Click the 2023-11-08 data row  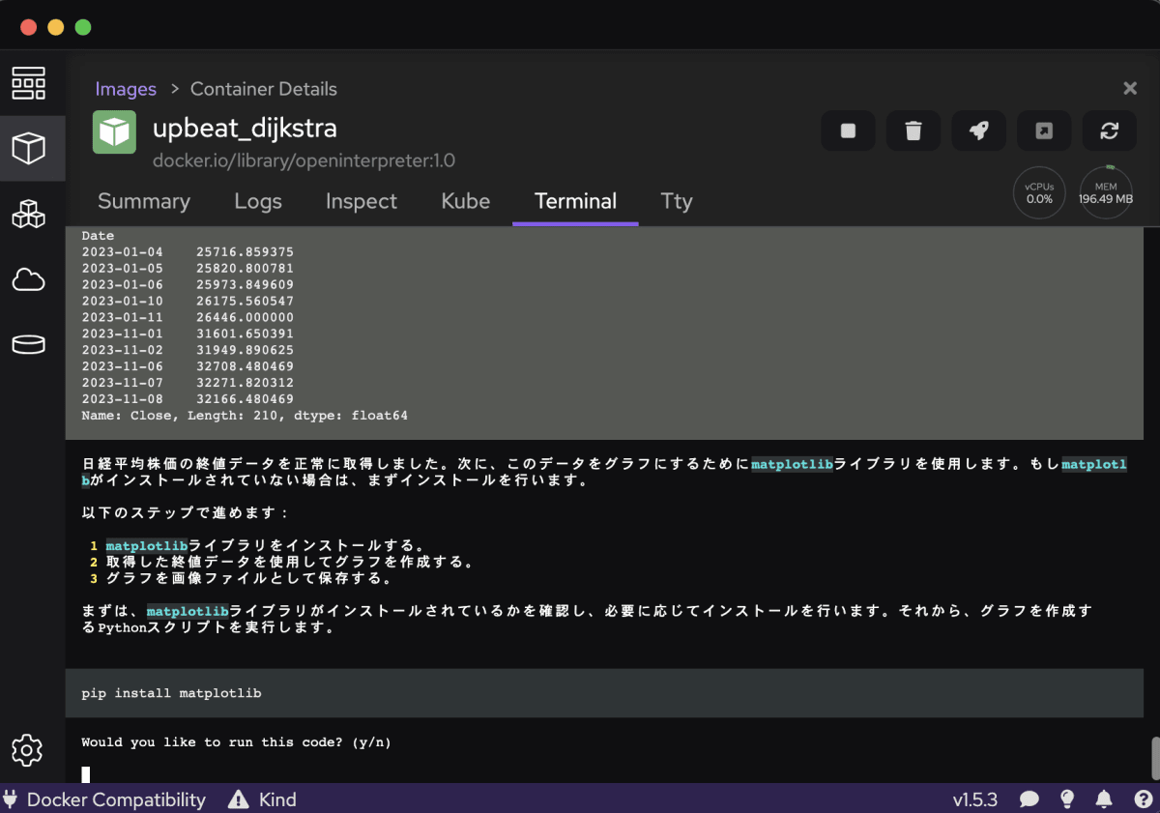tap(188, 398)
